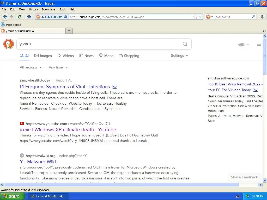Open the downloads arrow button
This screenshot has width=267, height=200.
[262, 17]
